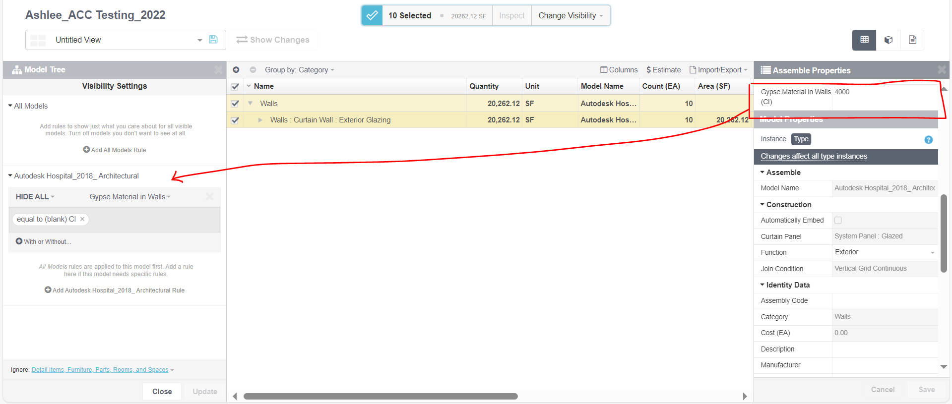The image size is (952, 404).
Task: Sort by the Count (EA) column header
Action: [x=661, y=86]
